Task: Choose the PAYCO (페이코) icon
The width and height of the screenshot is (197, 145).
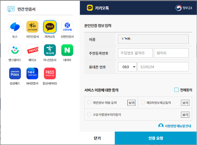Action: click(32, 50)
